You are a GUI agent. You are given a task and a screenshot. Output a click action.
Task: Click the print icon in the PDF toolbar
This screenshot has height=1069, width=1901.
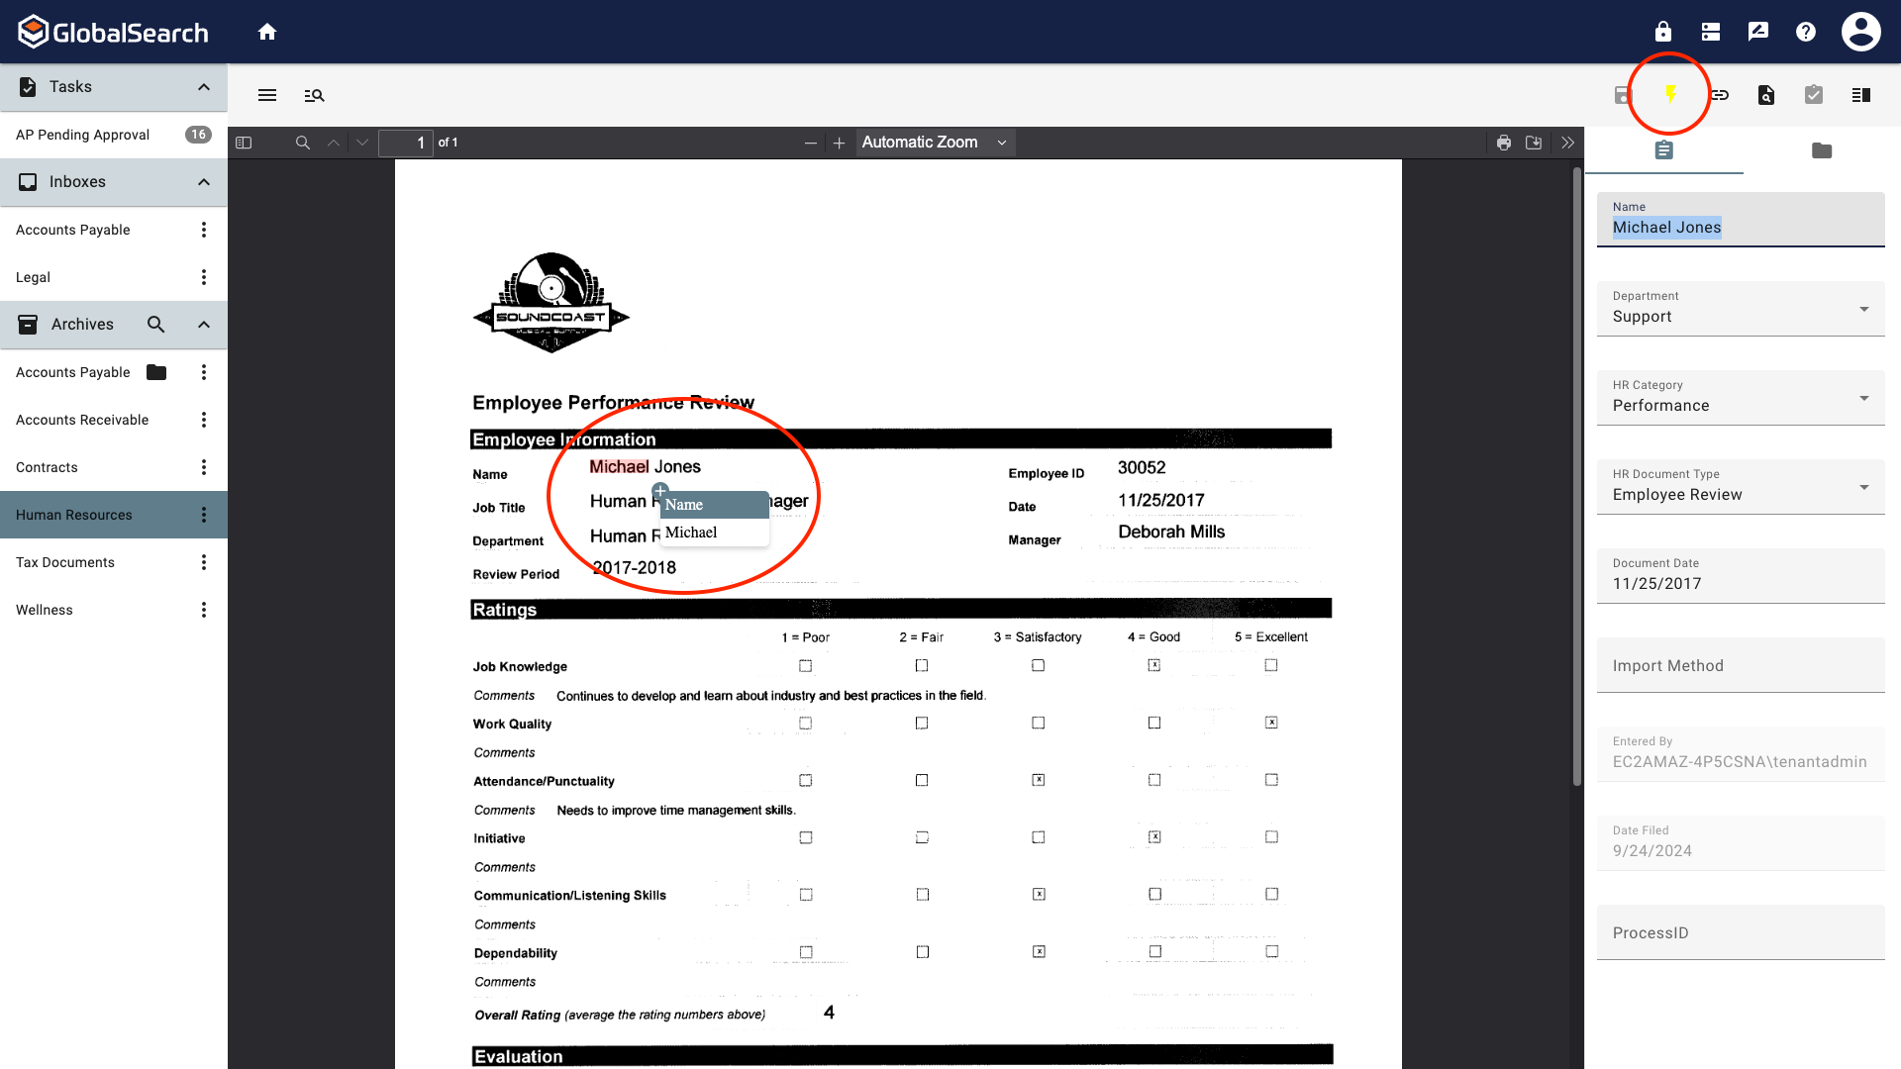click(x=1504, y=142)
